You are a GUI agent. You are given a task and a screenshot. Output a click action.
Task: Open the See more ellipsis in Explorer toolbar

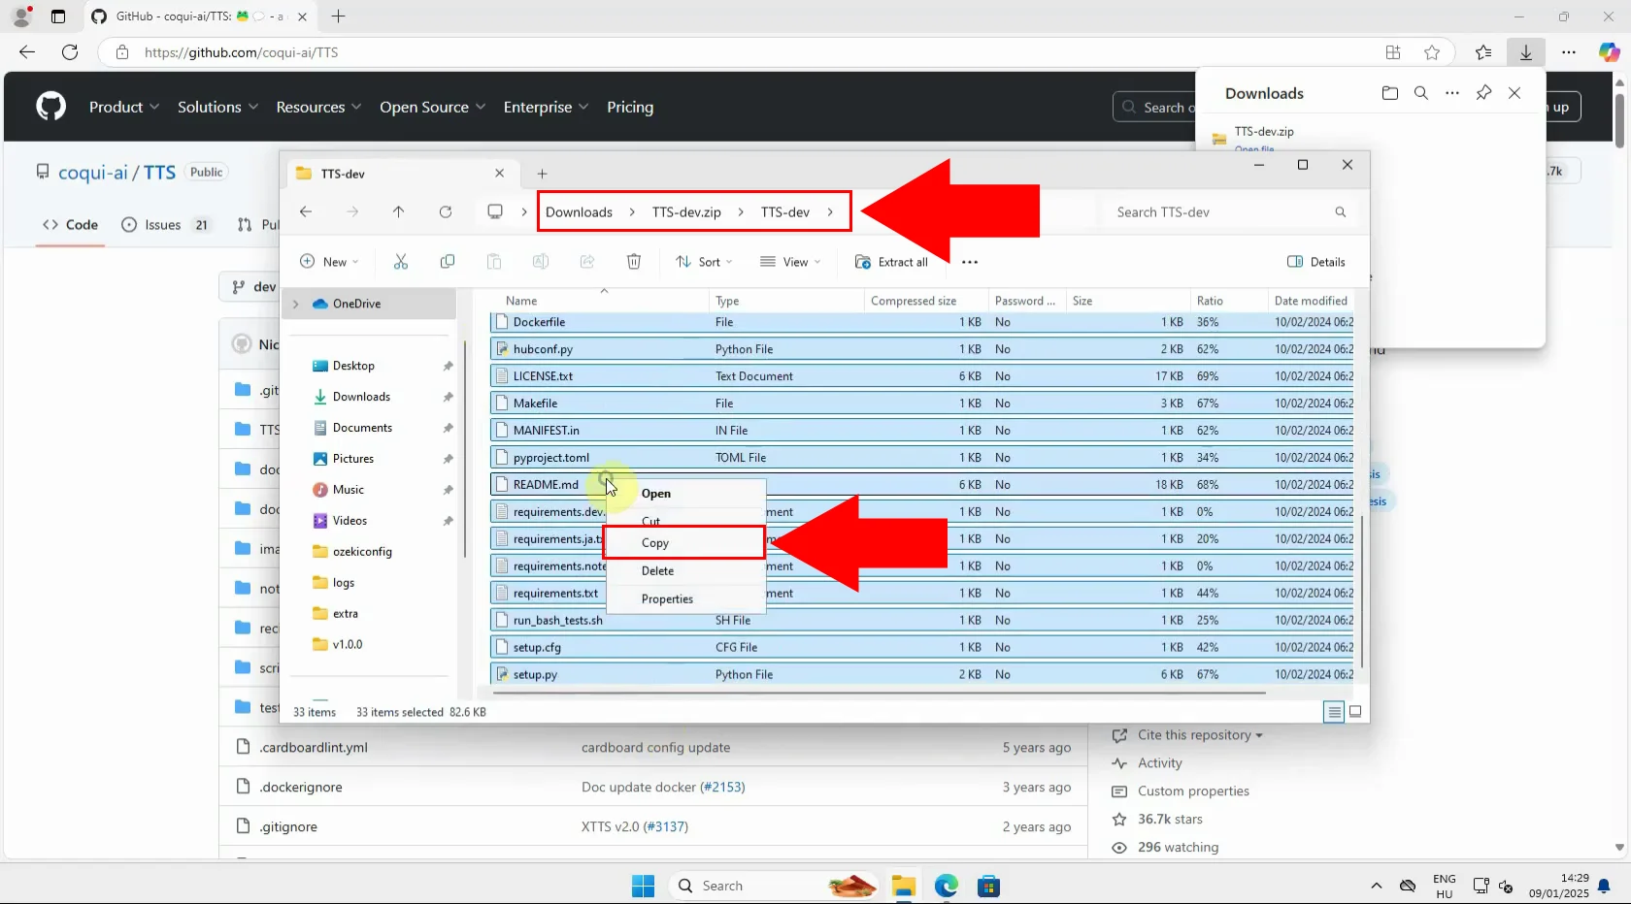tap(970, 262)
